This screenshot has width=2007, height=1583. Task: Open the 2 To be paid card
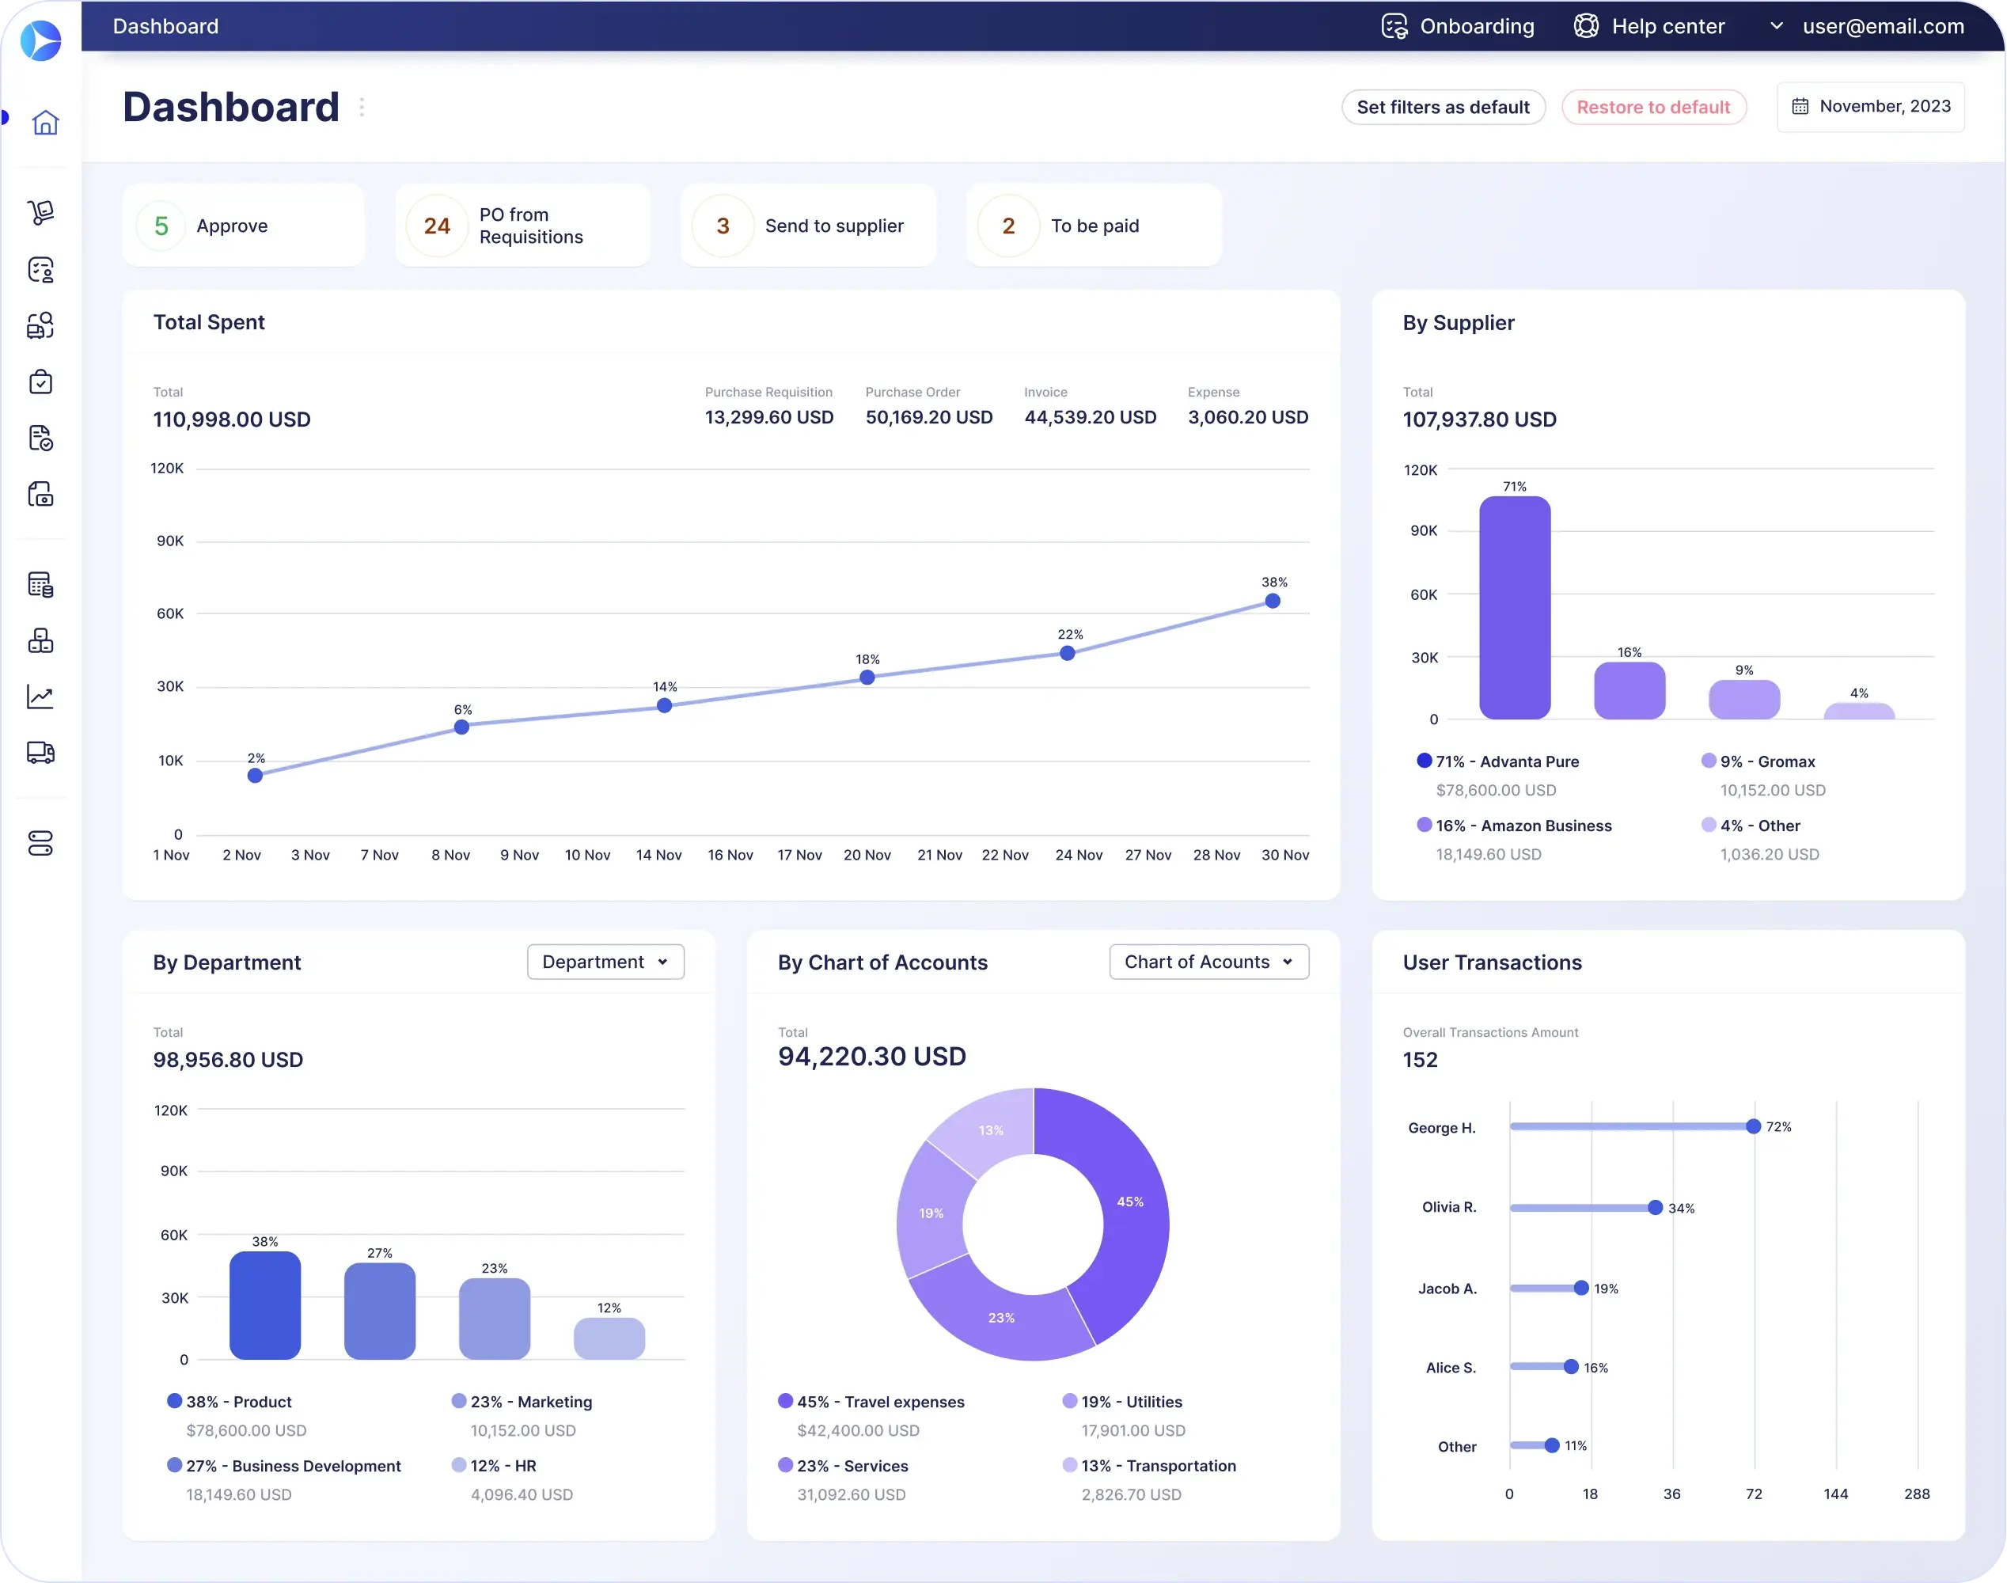[x=1095, y=226]
